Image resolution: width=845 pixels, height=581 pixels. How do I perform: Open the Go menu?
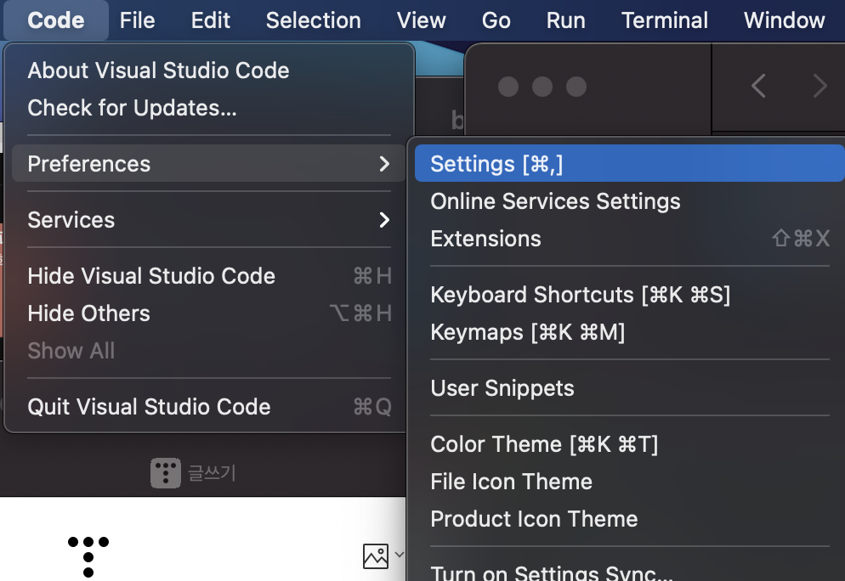(x=496, y=20)
